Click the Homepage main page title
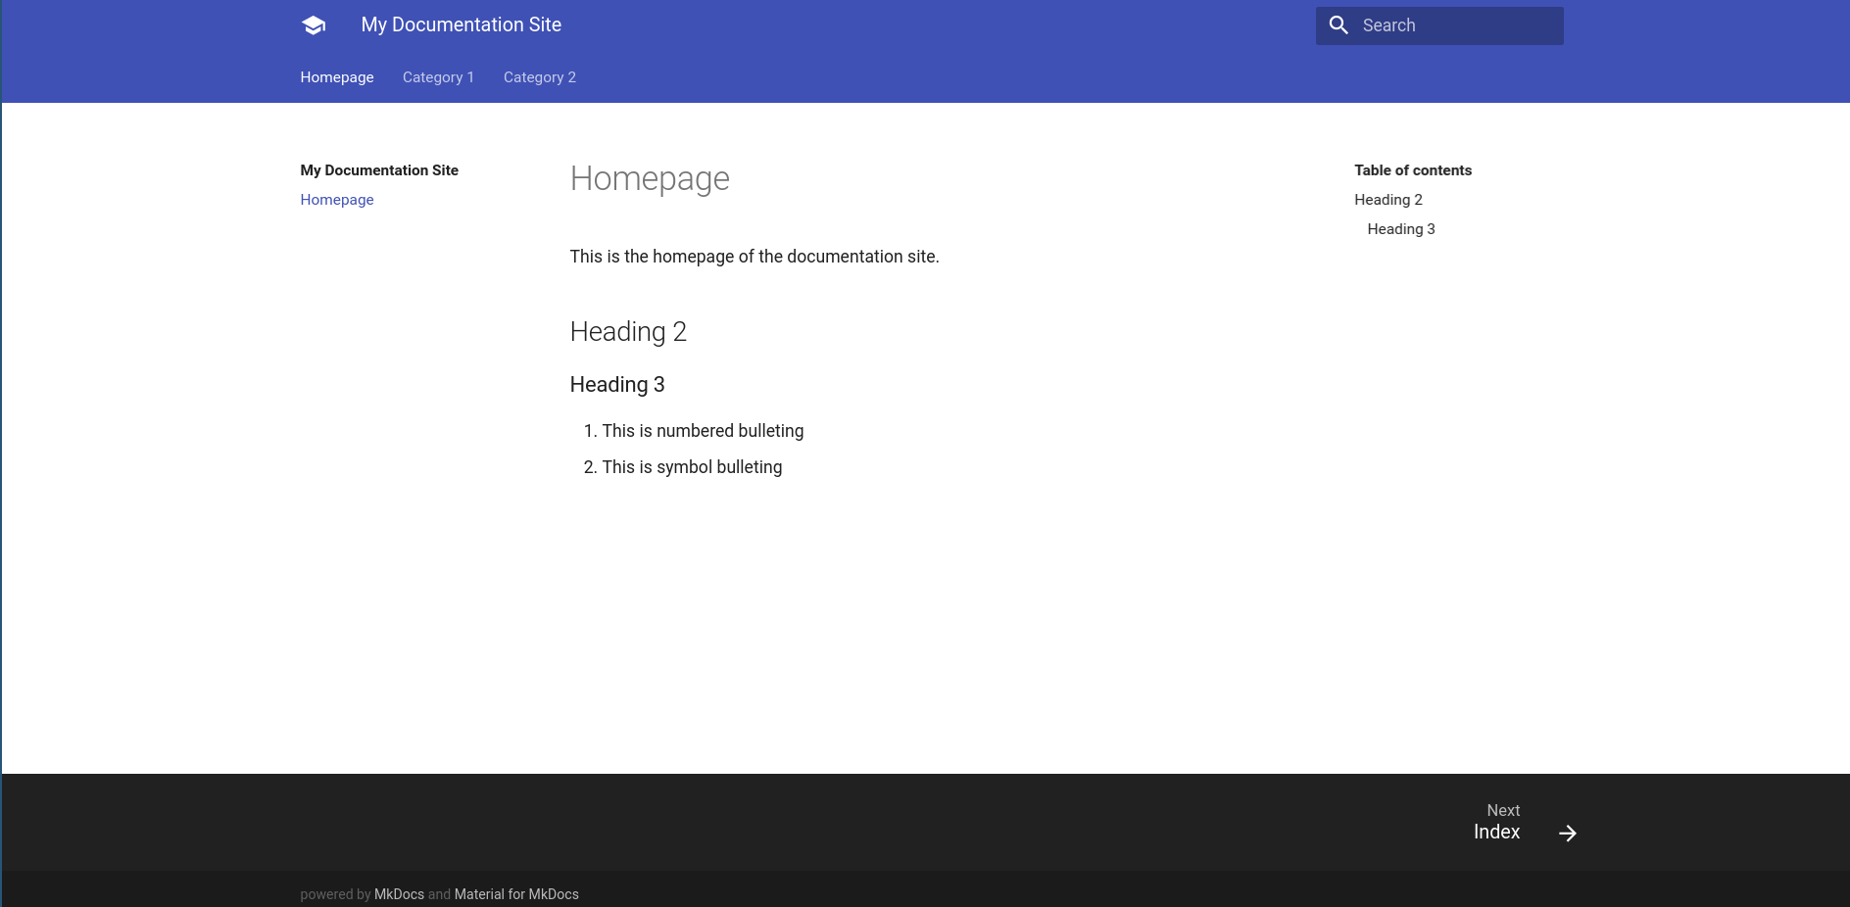Viewport: 1850px width, 907px height. [650, 179]
